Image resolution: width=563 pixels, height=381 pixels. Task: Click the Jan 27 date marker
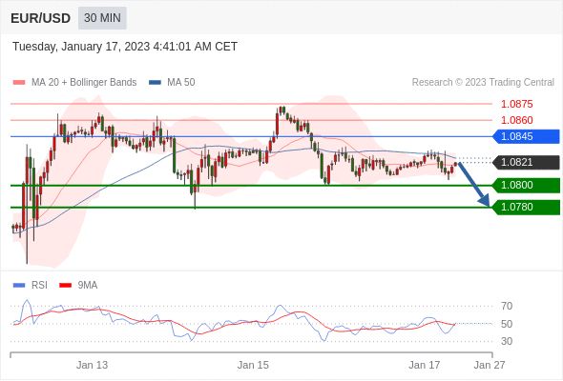coord(490,365)
